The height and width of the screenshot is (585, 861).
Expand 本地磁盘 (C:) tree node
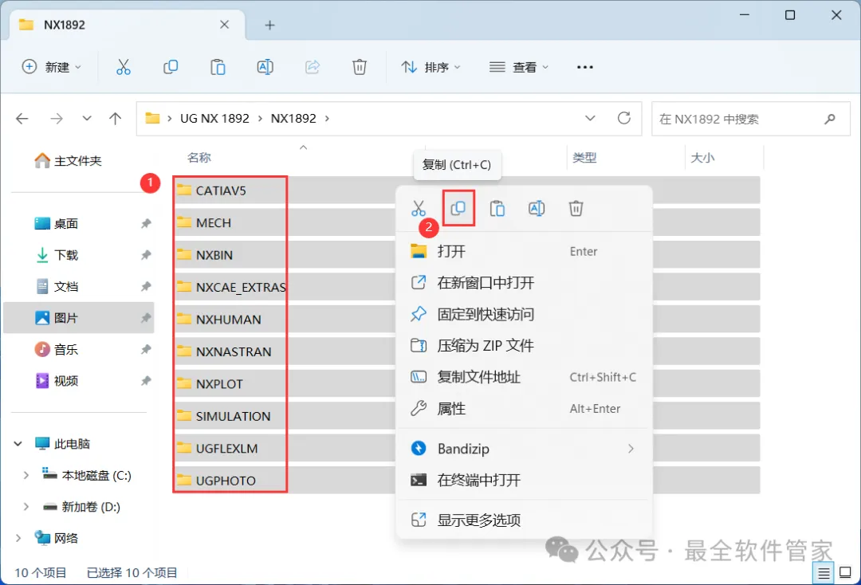point(26,475)
